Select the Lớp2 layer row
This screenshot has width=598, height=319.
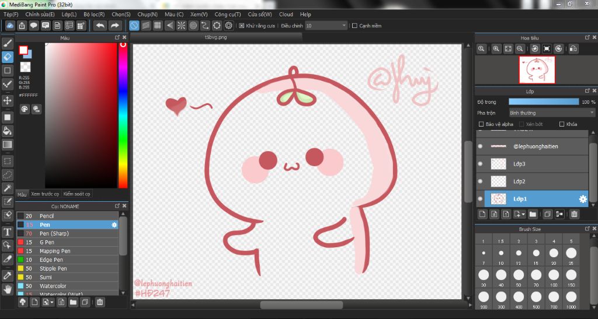pyautogui.click(x=533, y=181)
